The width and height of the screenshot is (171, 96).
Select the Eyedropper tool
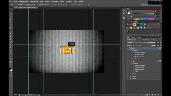click(x=11, y=25)
